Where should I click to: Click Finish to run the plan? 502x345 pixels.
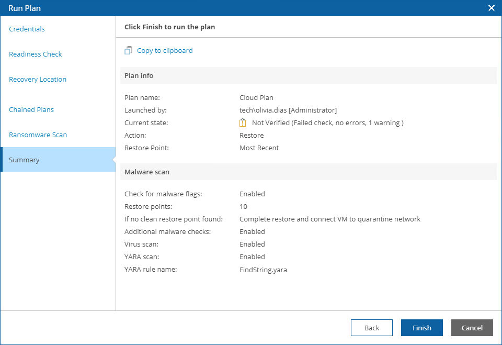(421, 328)
